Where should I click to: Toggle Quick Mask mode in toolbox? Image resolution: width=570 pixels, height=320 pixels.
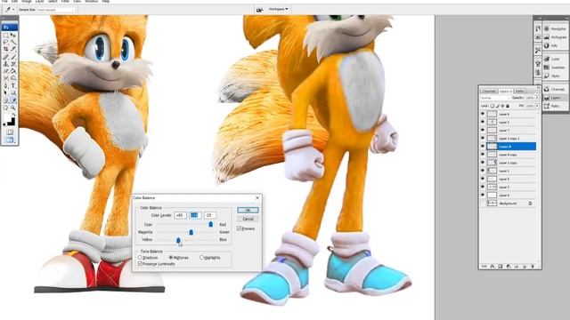click(x=10, y=132)
